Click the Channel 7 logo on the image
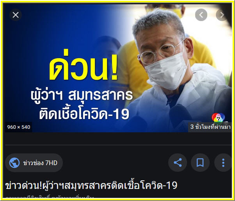The width and height of the screenshot is (235, 201). [218, 118]
